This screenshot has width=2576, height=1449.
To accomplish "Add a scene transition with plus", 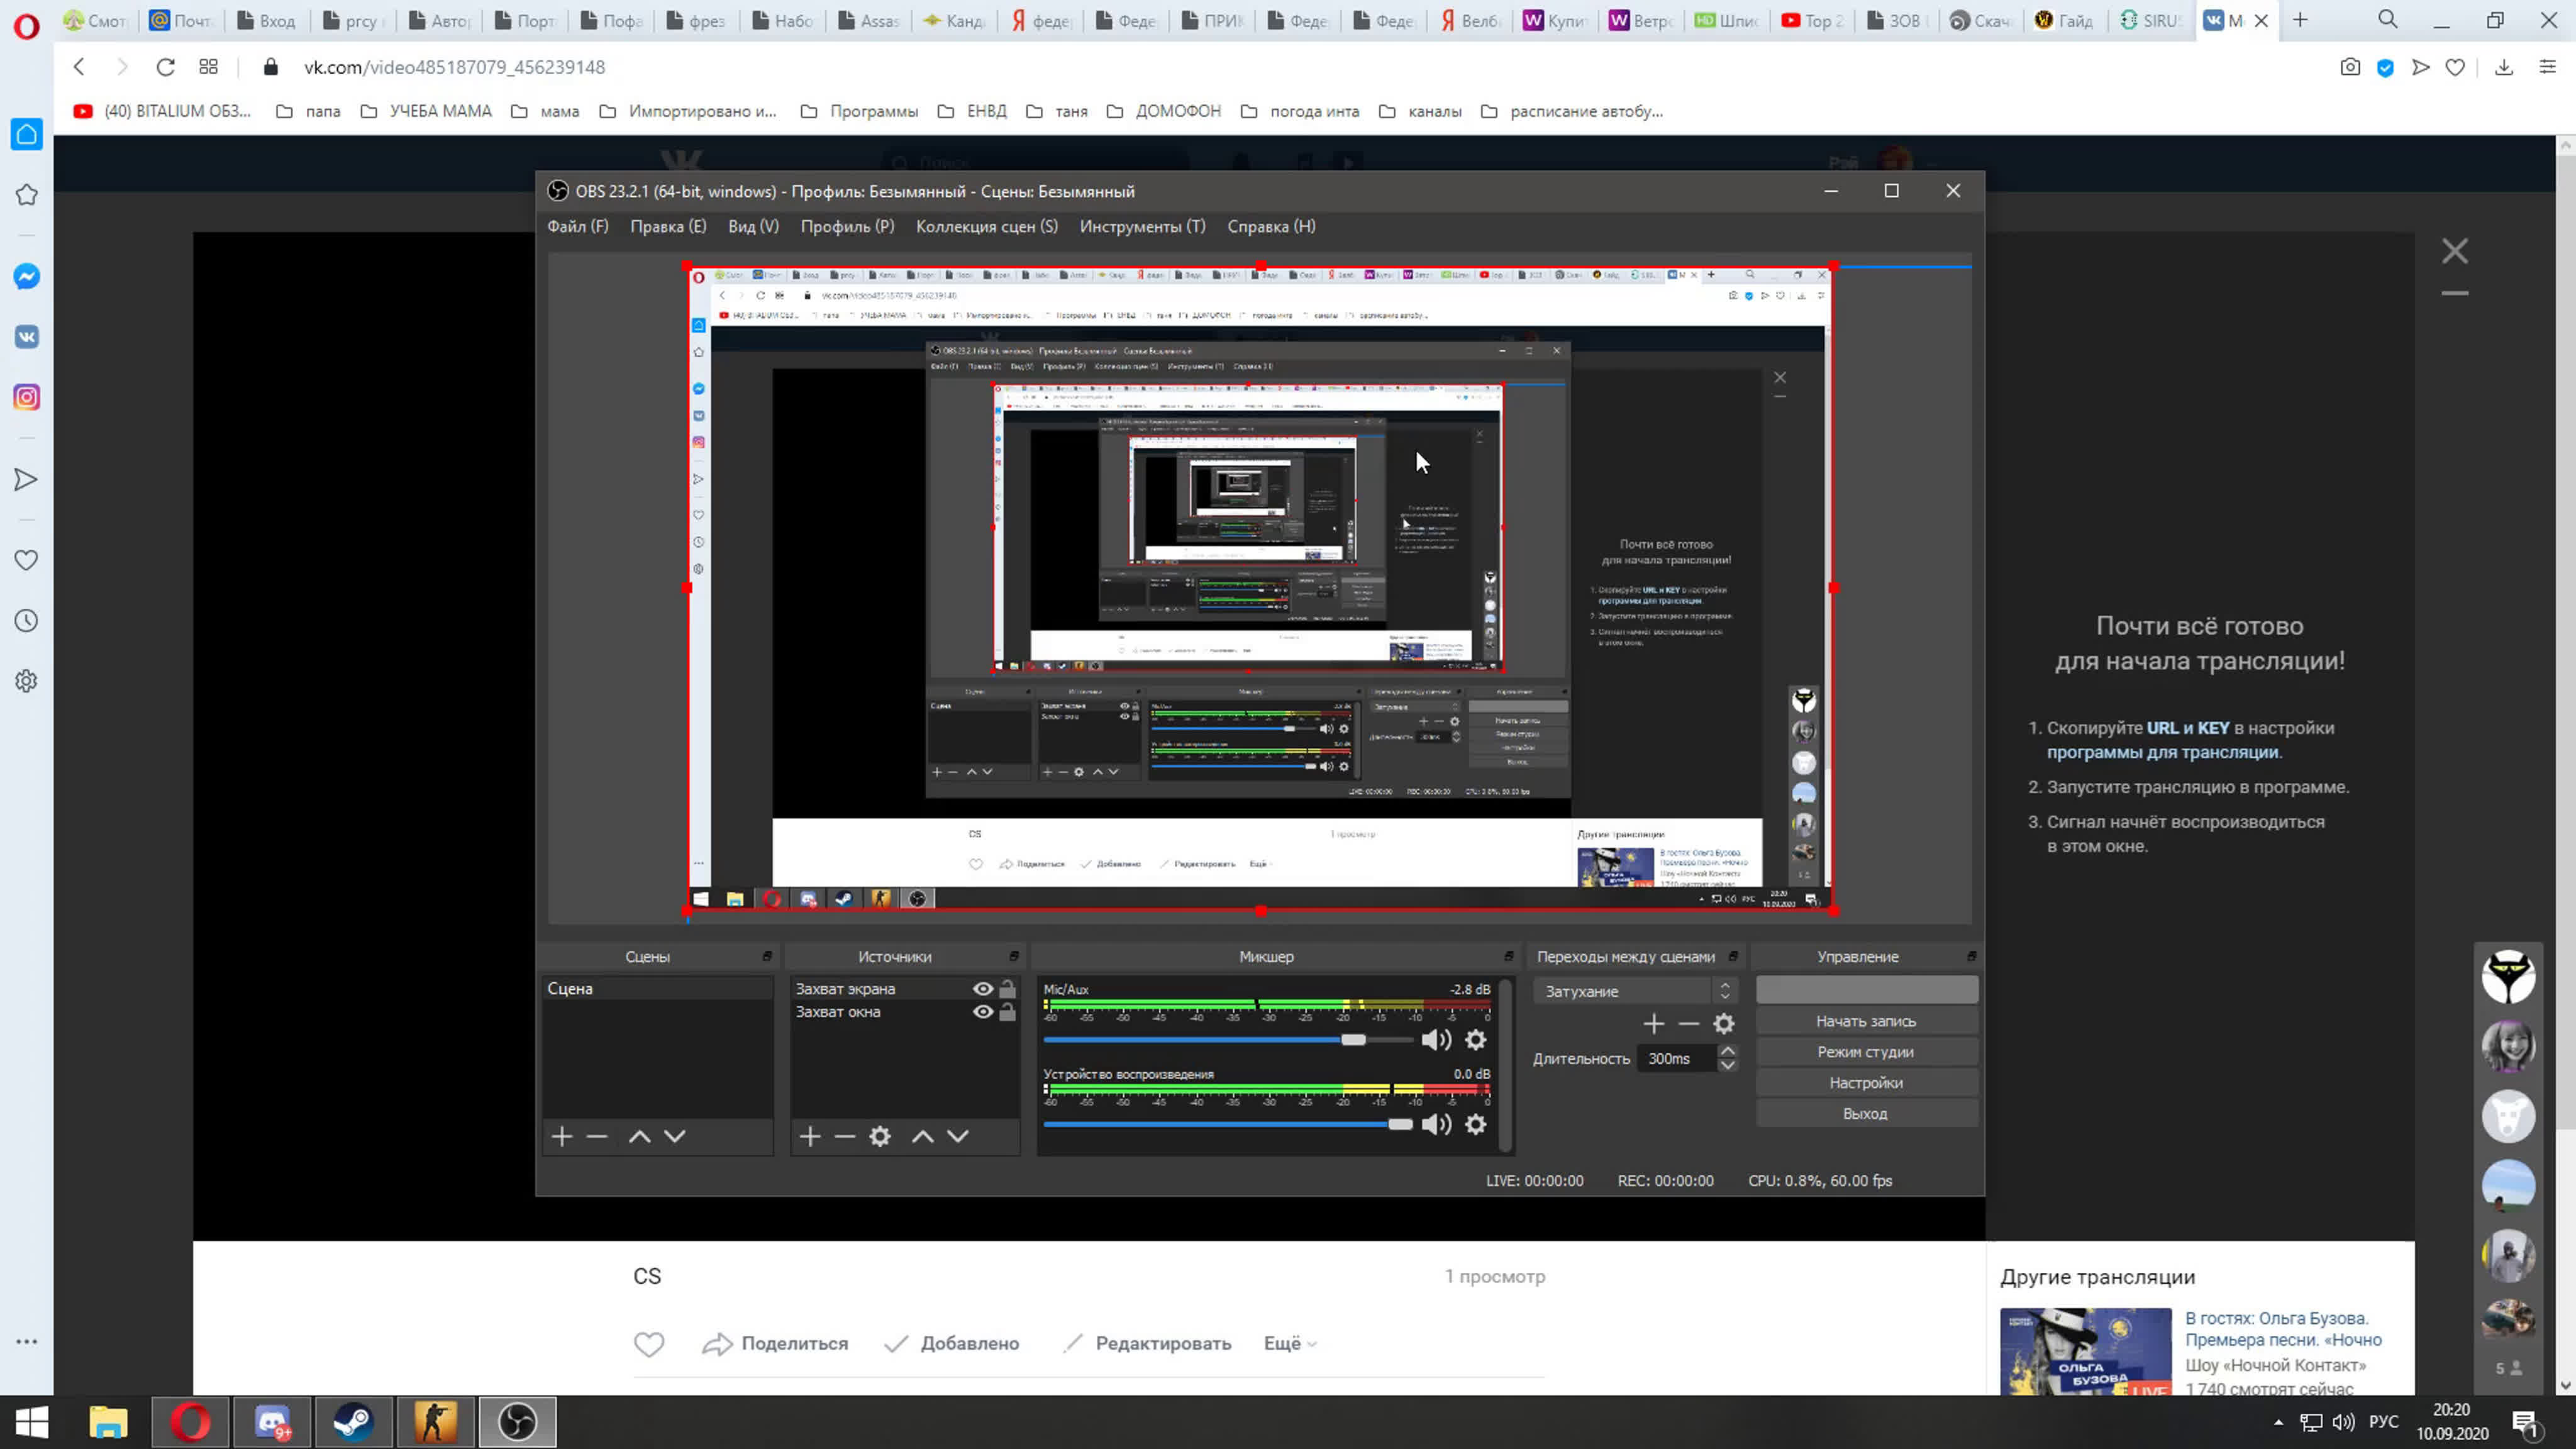I will (1654, 1023).
